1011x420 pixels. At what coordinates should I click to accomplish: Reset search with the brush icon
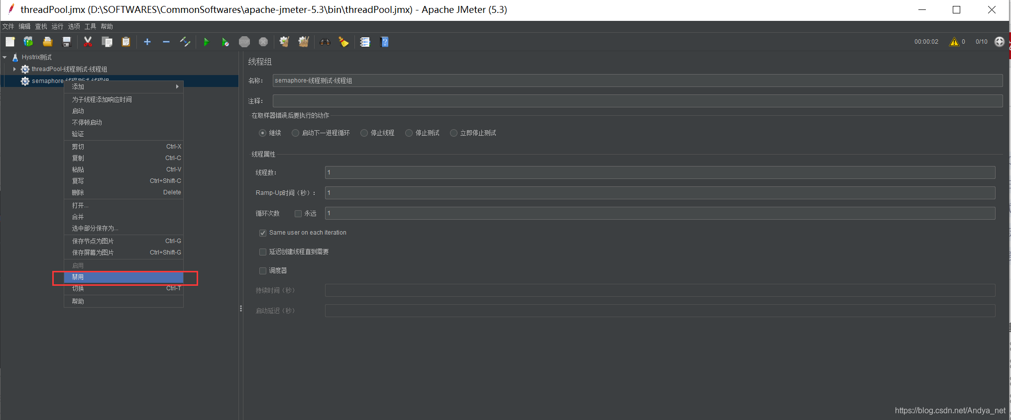343,42
